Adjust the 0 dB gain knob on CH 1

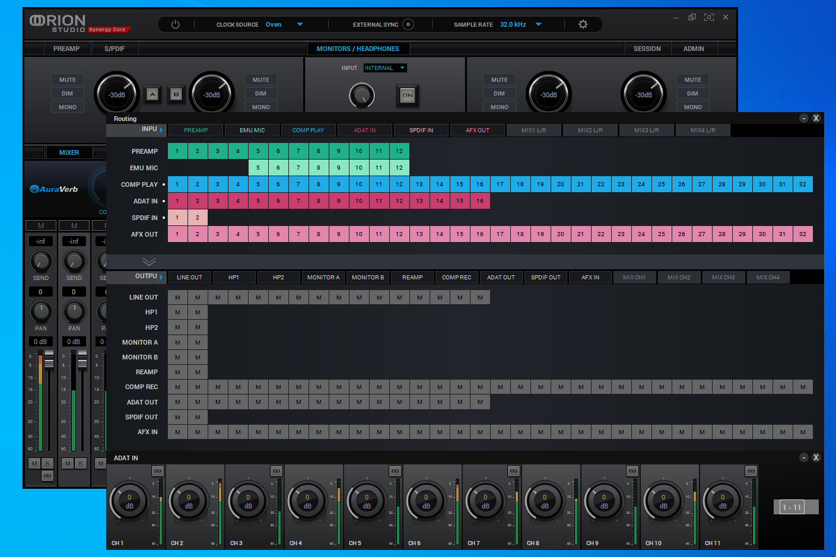coord(130,500)
